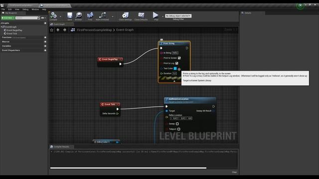The image size is (319, 179).
Task: Add a new macro with plus button
Action: click(x=45, y=42)
